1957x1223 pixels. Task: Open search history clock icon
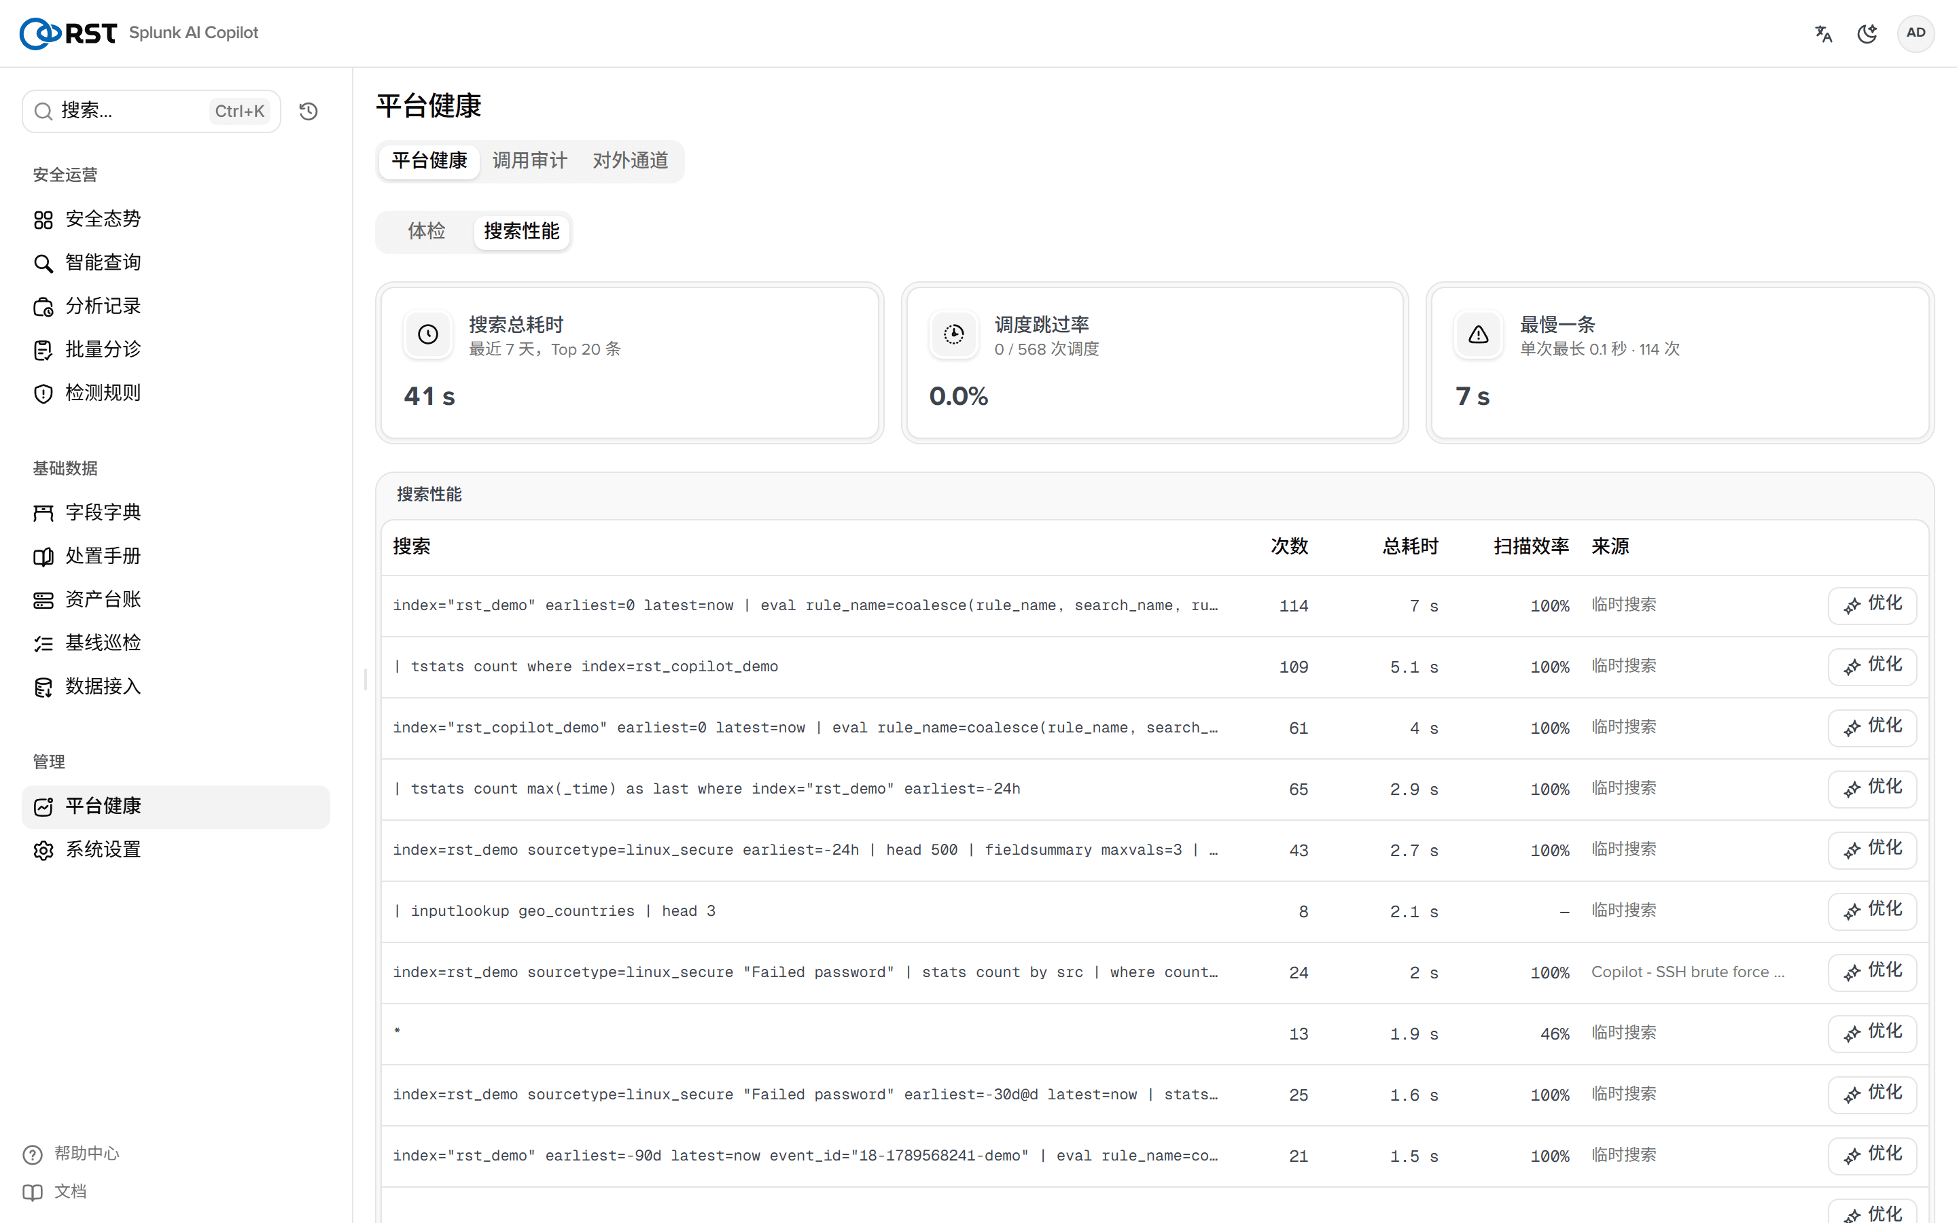(x=308, y=111)
